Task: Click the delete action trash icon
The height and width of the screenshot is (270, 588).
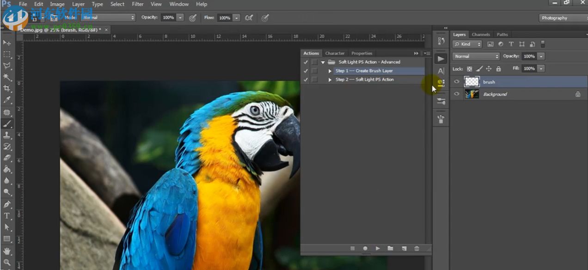Action: [416, 248]
